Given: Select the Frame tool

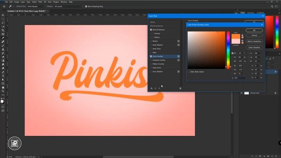Looking at the screenshot, I should (x=3, y=34).
